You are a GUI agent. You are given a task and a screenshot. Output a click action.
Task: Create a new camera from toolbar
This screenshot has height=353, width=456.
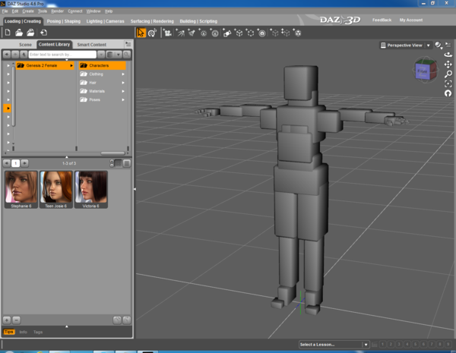pyautogui.click(x=167, y=33)
